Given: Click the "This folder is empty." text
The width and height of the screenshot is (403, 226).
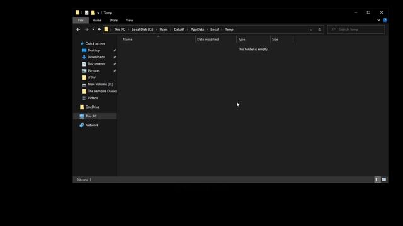Looking at the screenshot, I should pyautogui.click(x=253, y=49).
